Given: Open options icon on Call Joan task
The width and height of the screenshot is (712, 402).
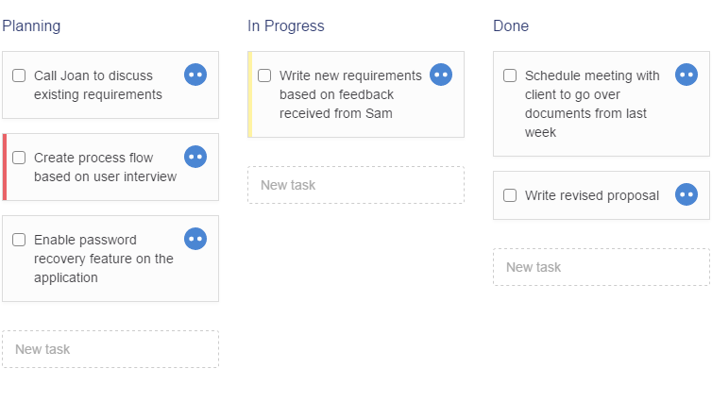Looking at the screenshot, I should 195,75.
